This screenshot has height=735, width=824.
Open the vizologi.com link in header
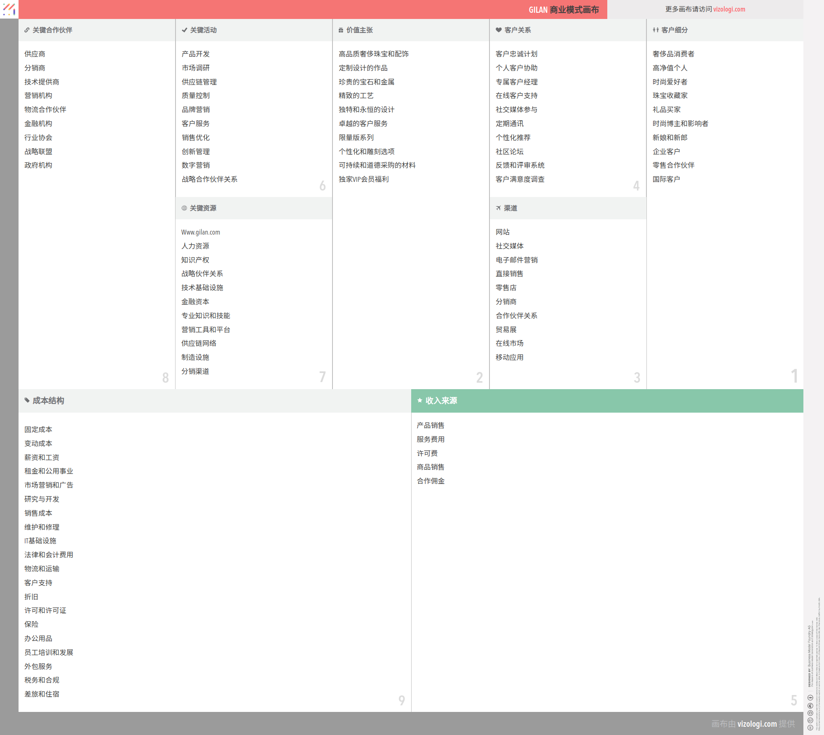point(729,9)
